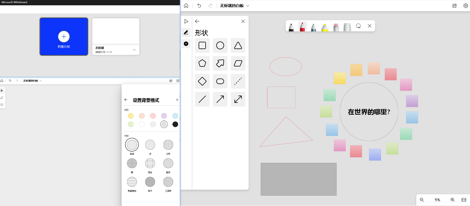Go home in bottom-left whiteboard window
The height and width of the screenshot is (206, 470).
point(2,81)
